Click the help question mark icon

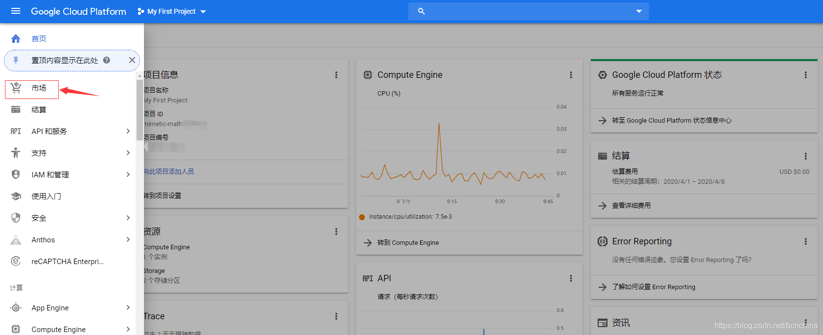(x=107, y=60)
